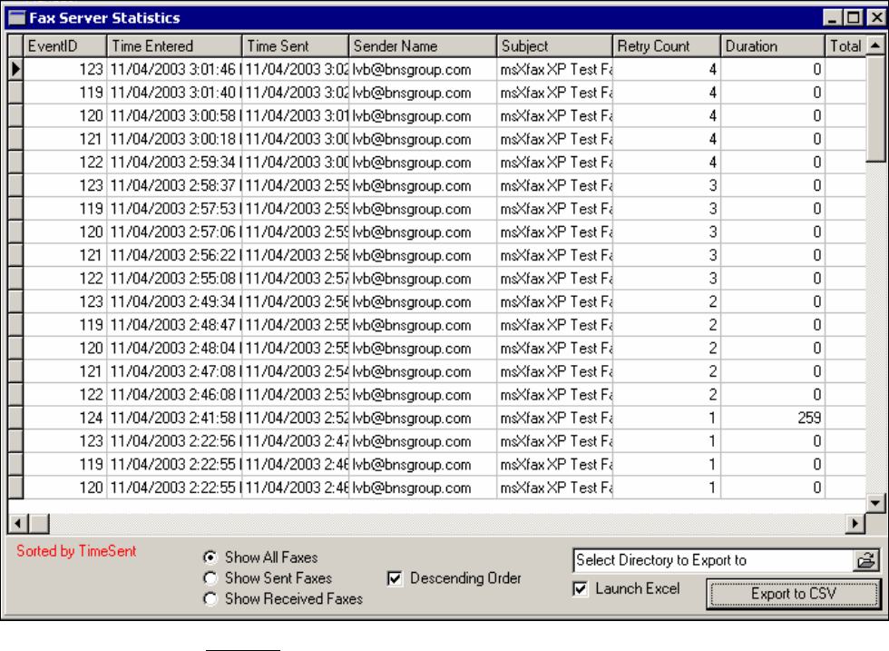889x651 pixels.
Task: Click EventID cell in row entered 2:47:08
Action: (64, 371)
